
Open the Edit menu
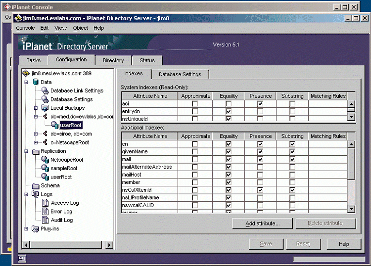pos(44,28)
